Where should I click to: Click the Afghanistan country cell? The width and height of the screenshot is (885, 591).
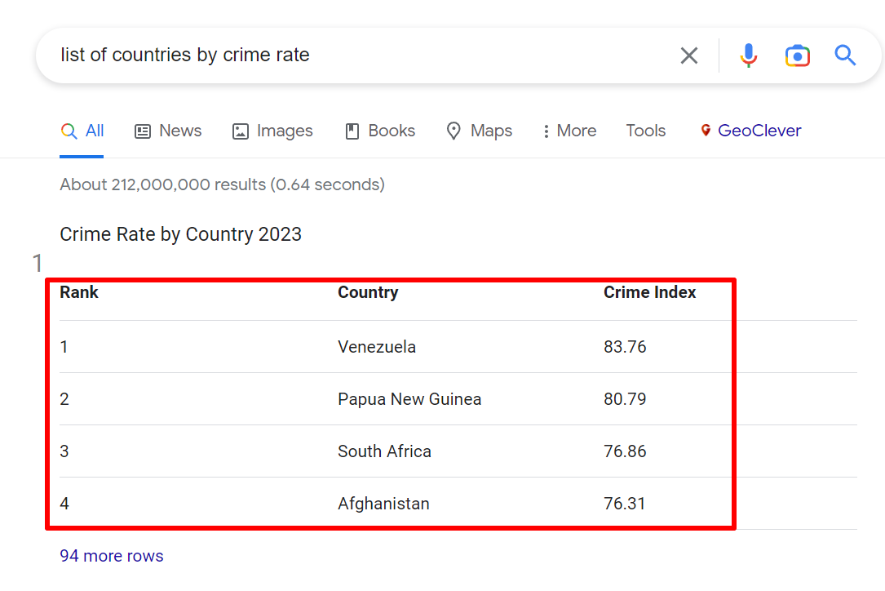(x=383, y=504)
